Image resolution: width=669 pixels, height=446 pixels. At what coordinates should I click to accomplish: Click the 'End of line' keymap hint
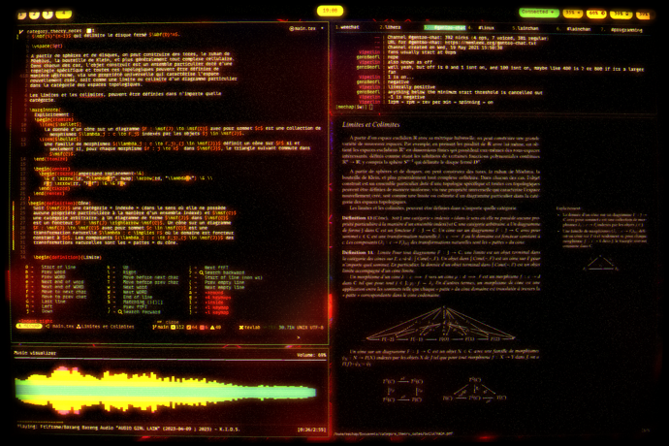138,297
